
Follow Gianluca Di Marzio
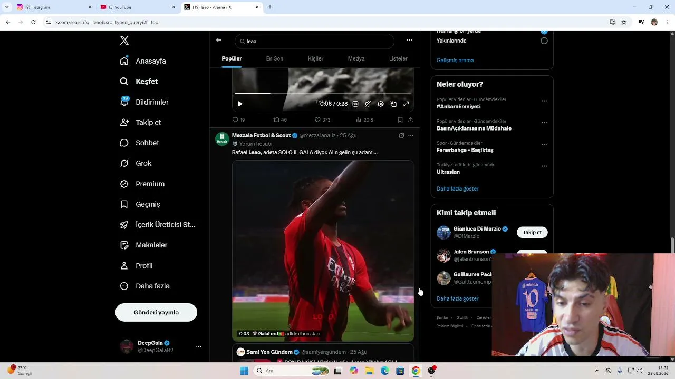pyautogui.click(x=532, y=233)
